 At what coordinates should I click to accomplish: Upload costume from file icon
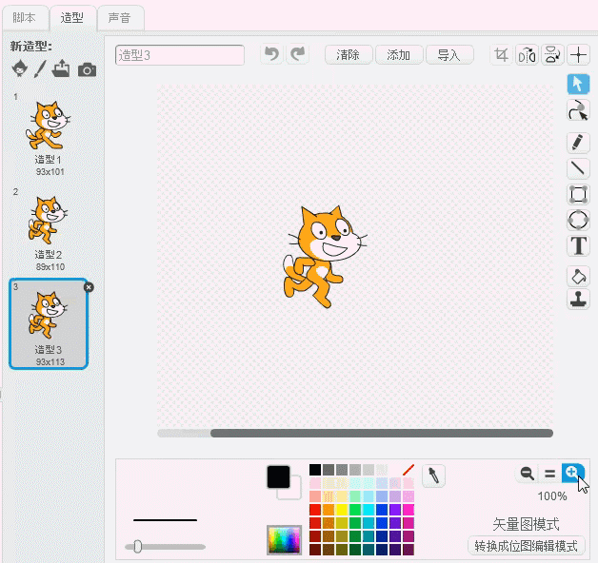point(61,68)
